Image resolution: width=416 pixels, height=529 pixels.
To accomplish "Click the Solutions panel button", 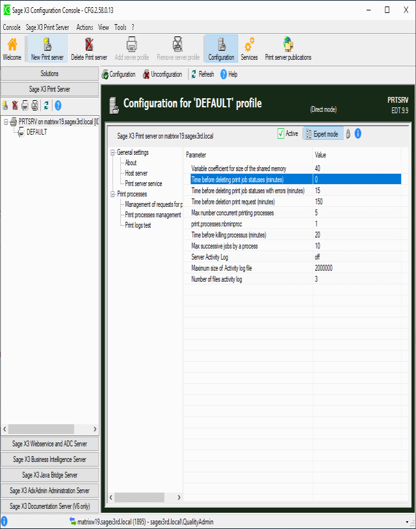I will 49,74.
